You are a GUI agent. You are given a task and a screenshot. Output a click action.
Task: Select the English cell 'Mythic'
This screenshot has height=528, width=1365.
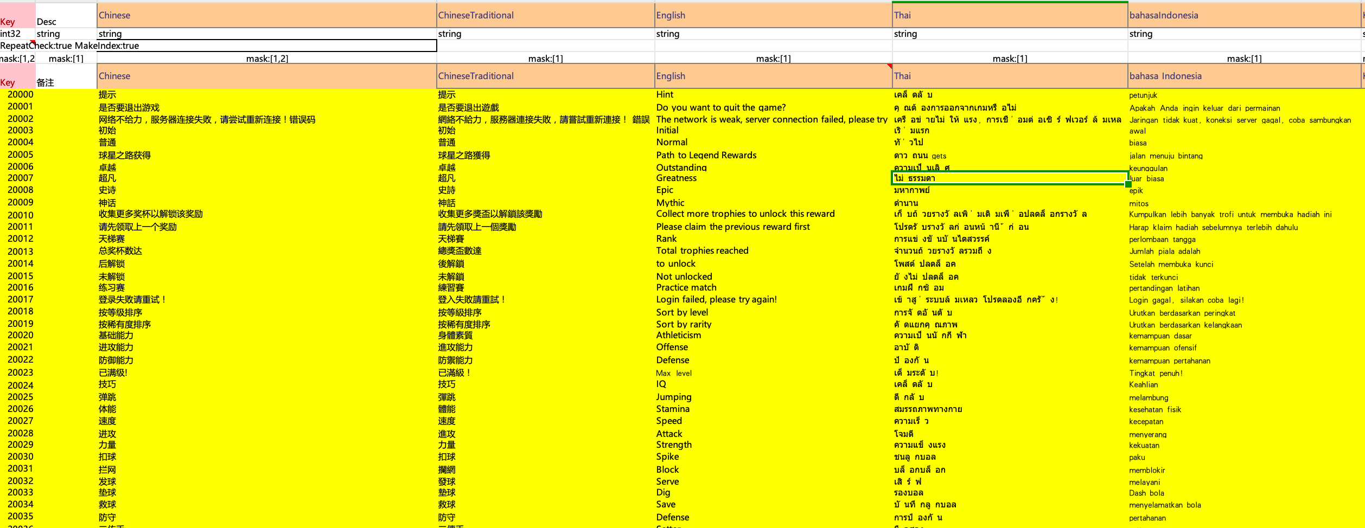tap(773, 203)
